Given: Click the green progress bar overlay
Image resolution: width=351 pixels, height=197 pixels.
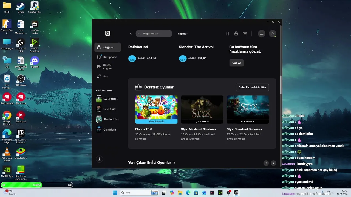Looking at the screenshot, I should click(37, 185).
